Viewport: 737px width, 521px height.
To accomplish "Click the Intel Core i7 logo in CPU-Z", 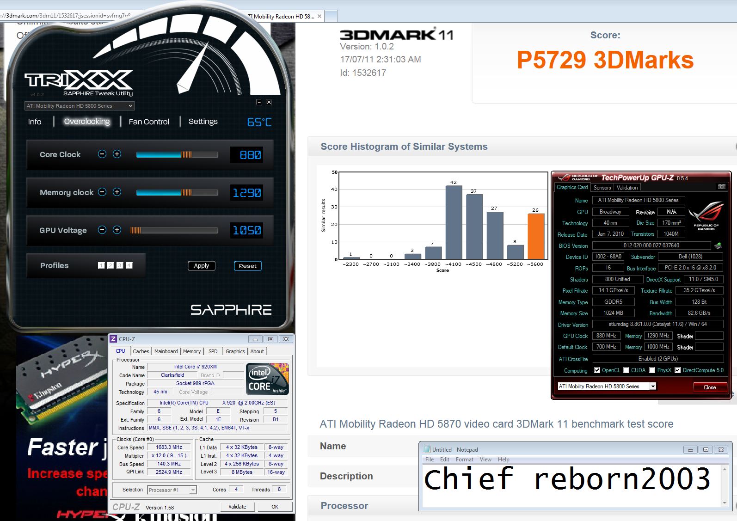I will coord(268,379).
